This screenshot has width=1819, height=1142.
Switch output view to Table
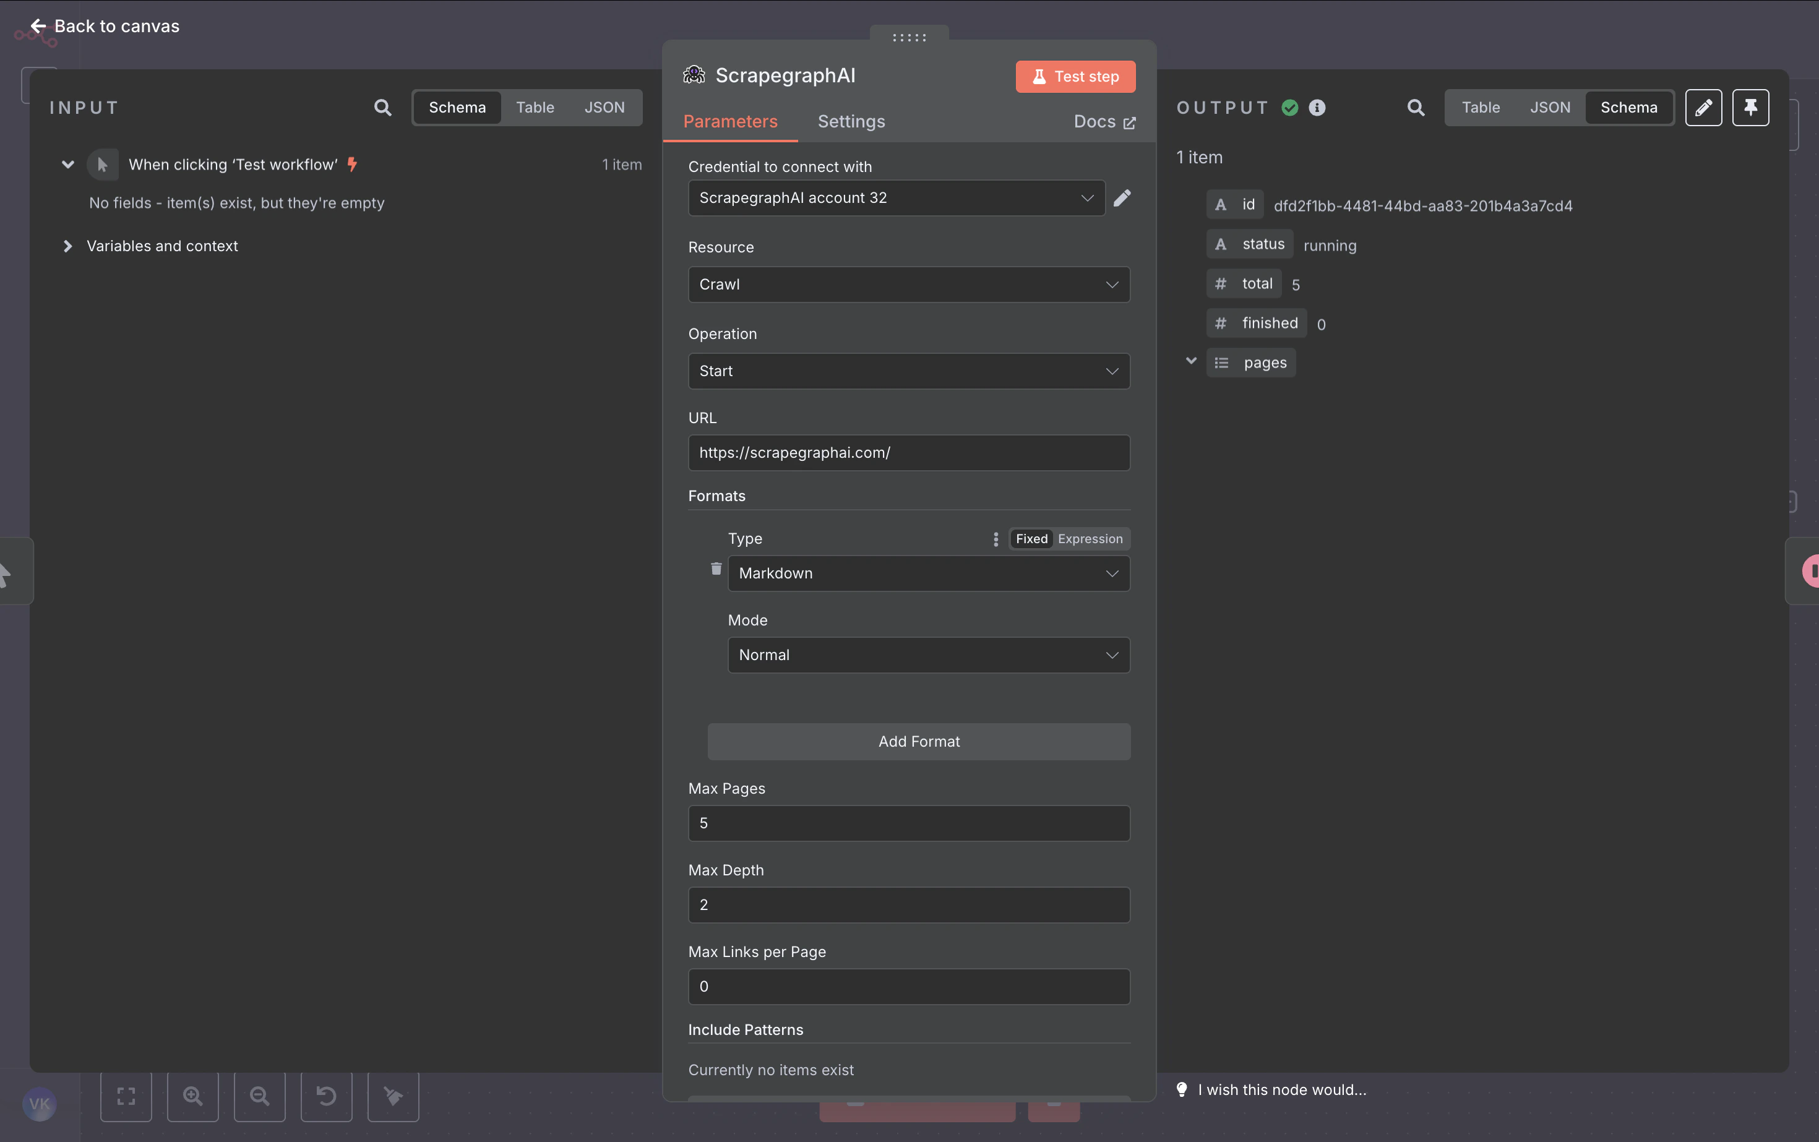pos(1481,107)
